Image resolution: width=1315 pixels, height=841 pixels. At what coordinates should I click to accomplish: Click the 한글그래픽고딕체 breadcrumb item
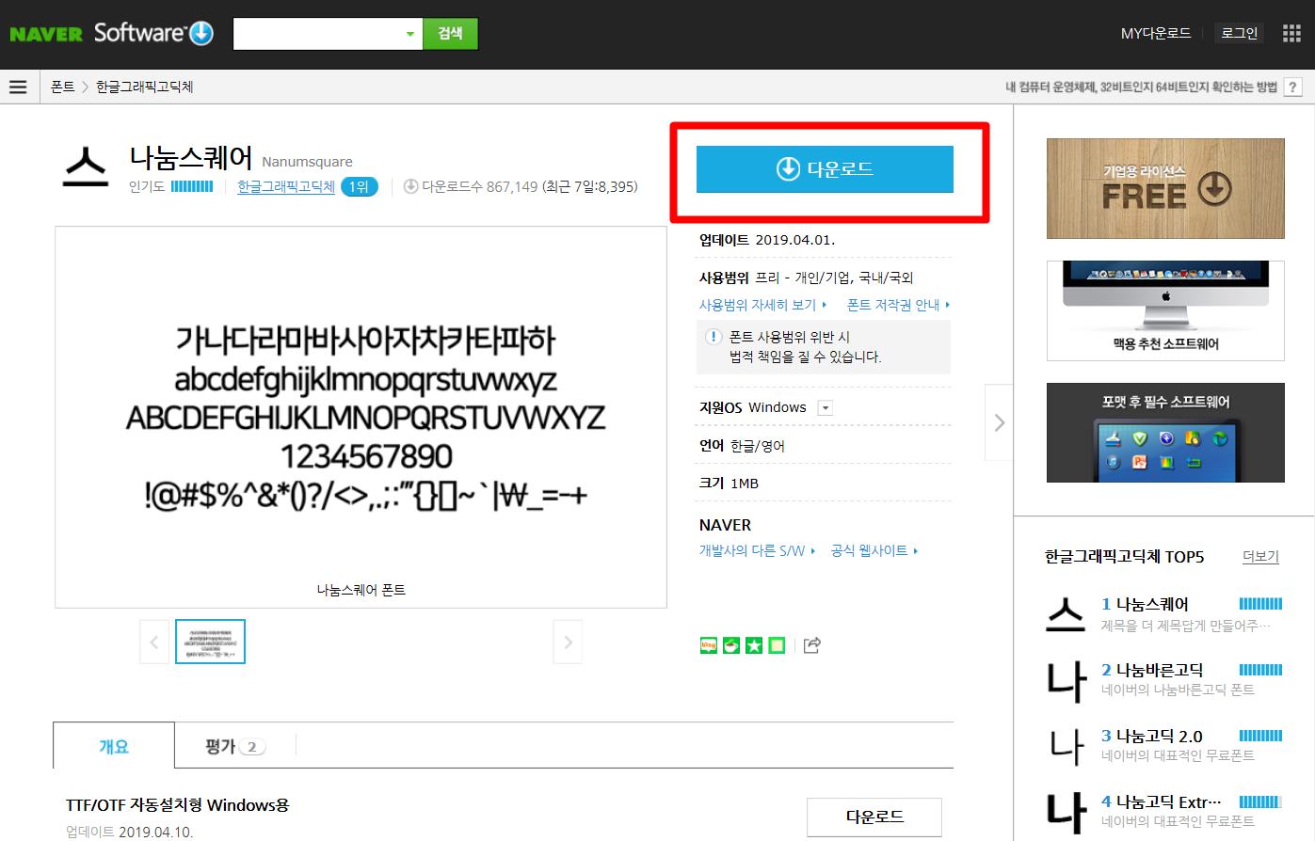(x=145, y=87)
